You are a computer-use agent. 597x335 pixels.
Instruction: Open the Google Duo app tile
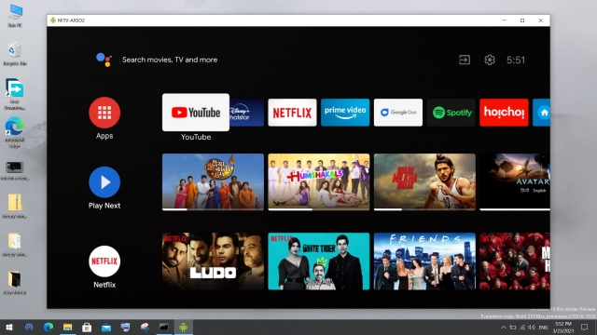pos(398,113)
